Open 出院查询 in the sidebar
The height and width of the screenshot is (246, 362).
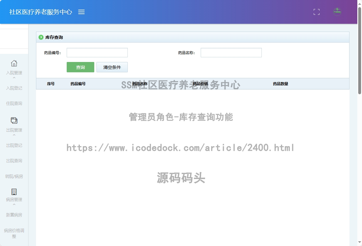tap(14, 161)
